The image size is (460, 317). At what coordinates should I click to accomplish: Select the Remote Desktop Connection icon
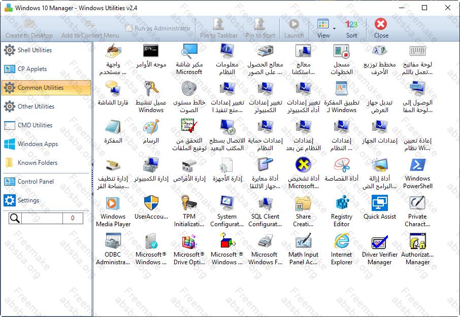coord(227,127)
